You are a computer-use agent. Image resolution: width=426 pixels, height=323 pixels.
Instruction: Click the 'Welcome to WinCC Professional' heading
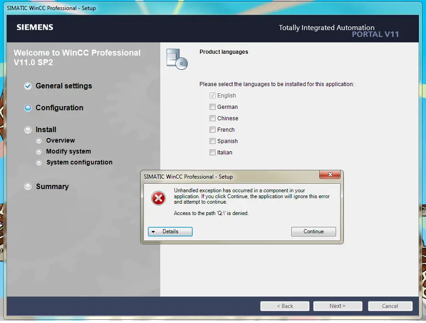coord(77,57)
